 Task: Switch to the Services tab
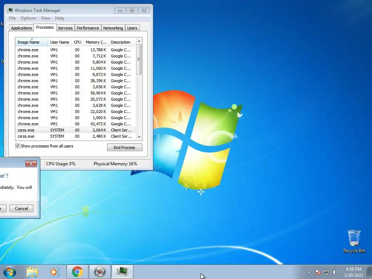65,28
